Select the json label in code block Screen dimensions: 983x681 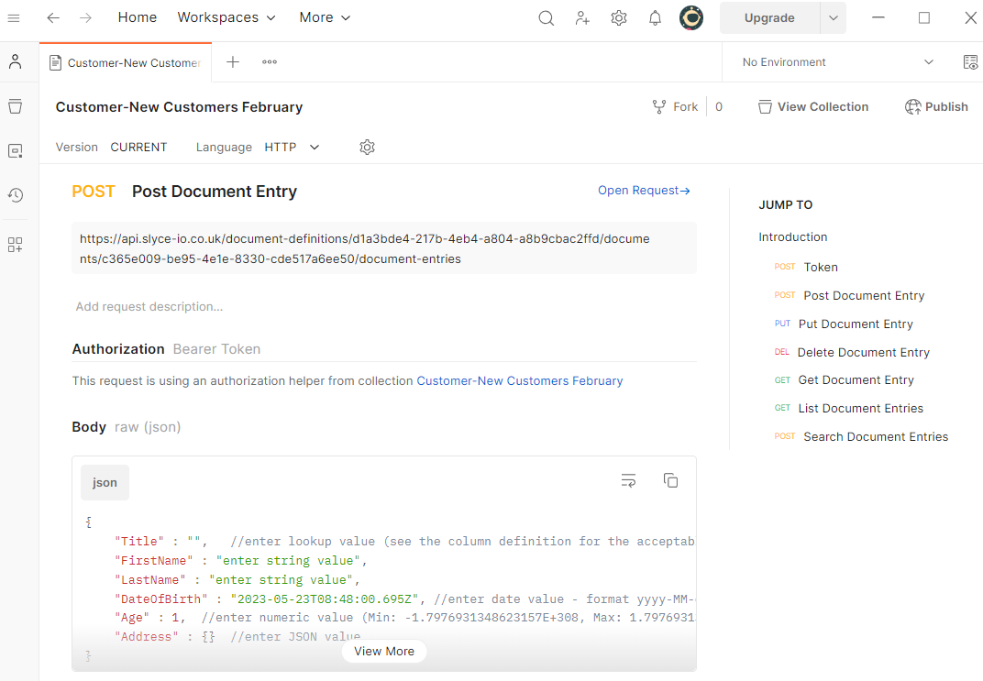pos(105,482)
